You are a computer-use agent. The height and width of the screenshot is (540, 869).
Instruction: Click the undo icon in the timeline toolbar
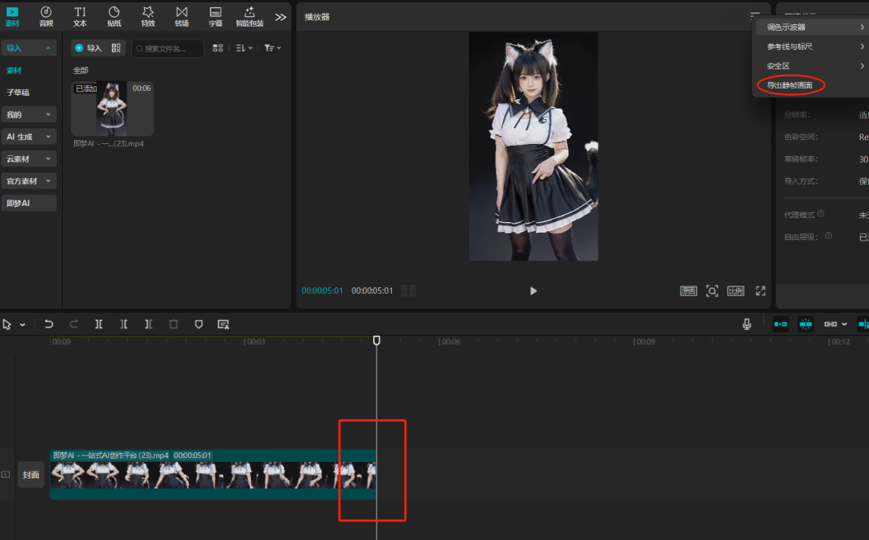tap(48, 324)
